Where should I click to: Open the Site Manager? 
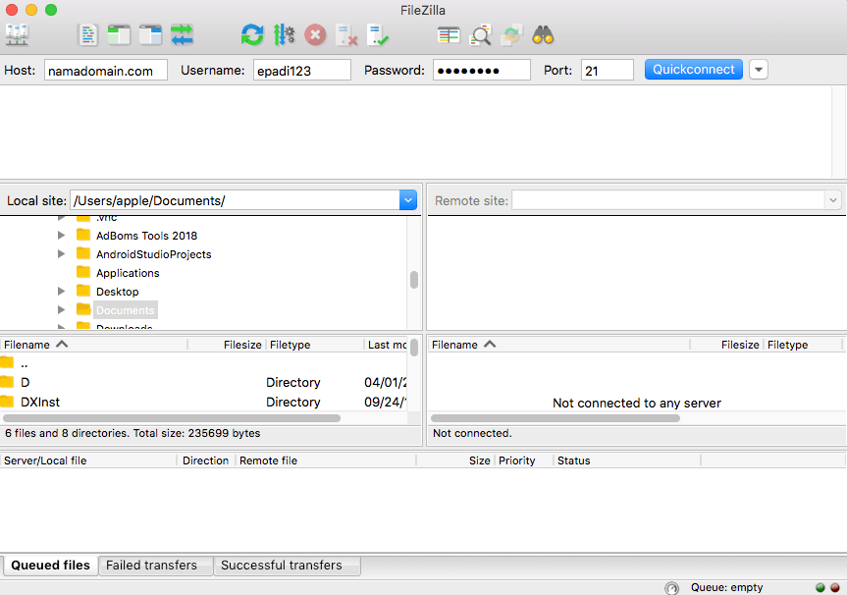(x=17, y=35)
